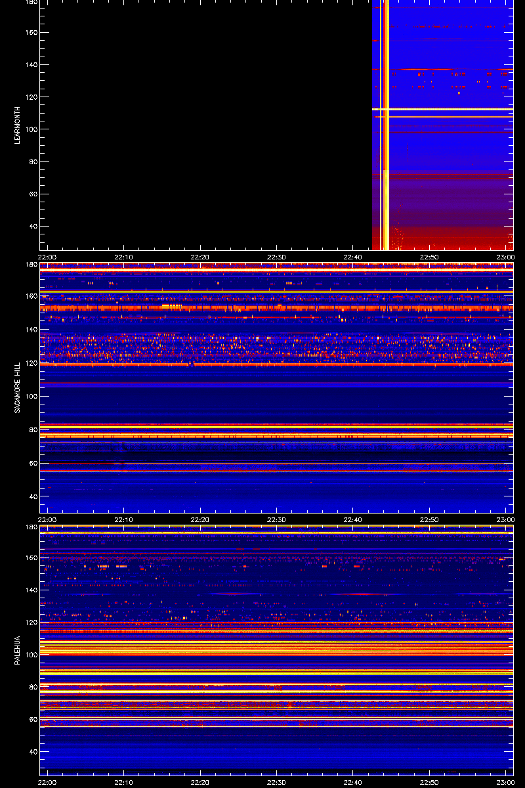The image size is (525, 788).
Task: Select the 80 tick label on Palehua axis
Action: [33, 687]
